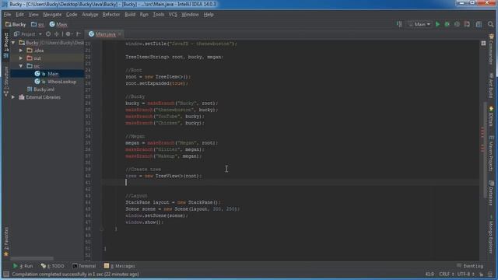Collapse the Bucky root project node

pyautogui.click(x=13, y=43)
